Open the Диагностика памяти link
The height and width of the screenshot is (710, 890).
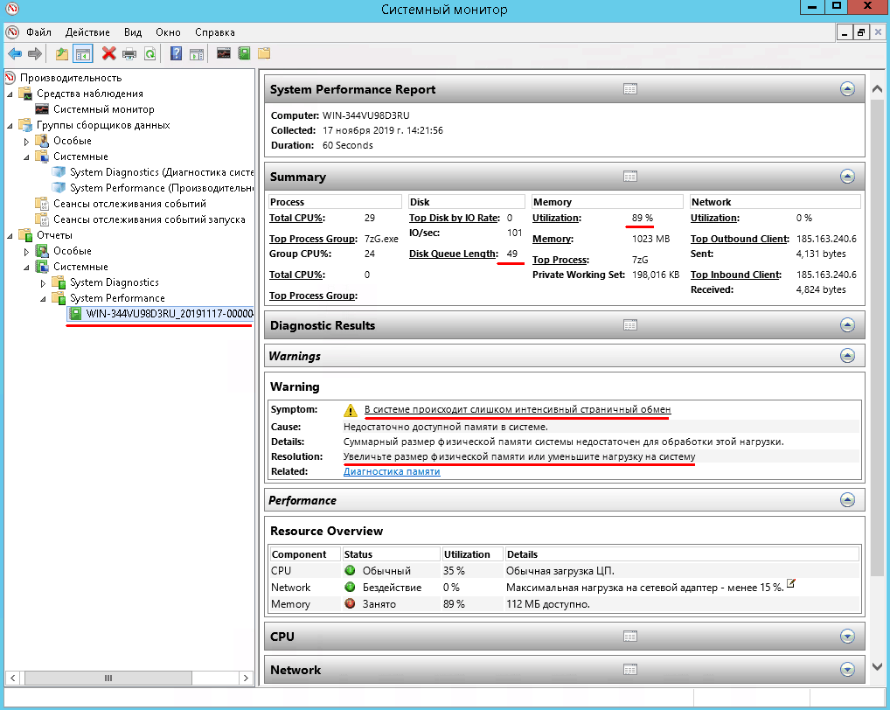pos(392,471)
